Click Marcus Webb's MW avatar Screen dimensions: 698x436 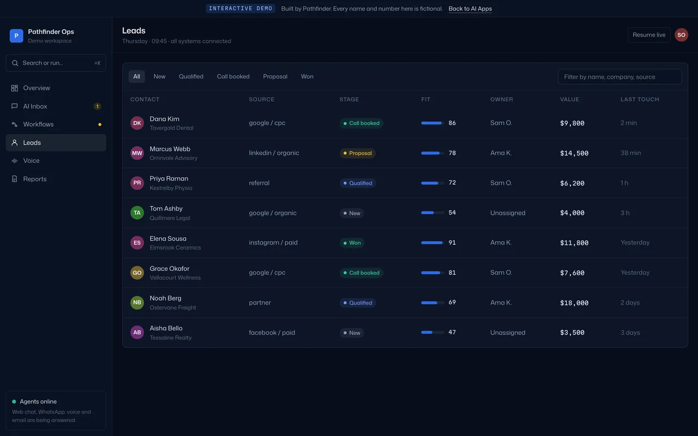pyautogui.click(x=137, y=153)
